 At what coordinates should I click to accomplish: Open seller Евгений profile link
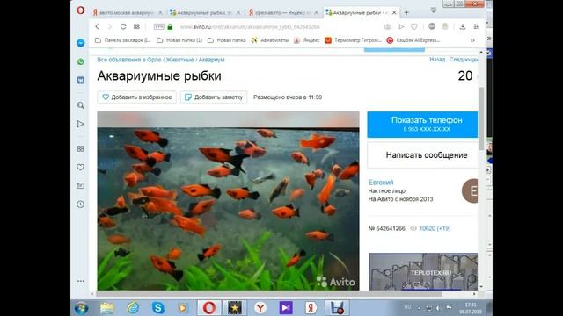(381, 183)
